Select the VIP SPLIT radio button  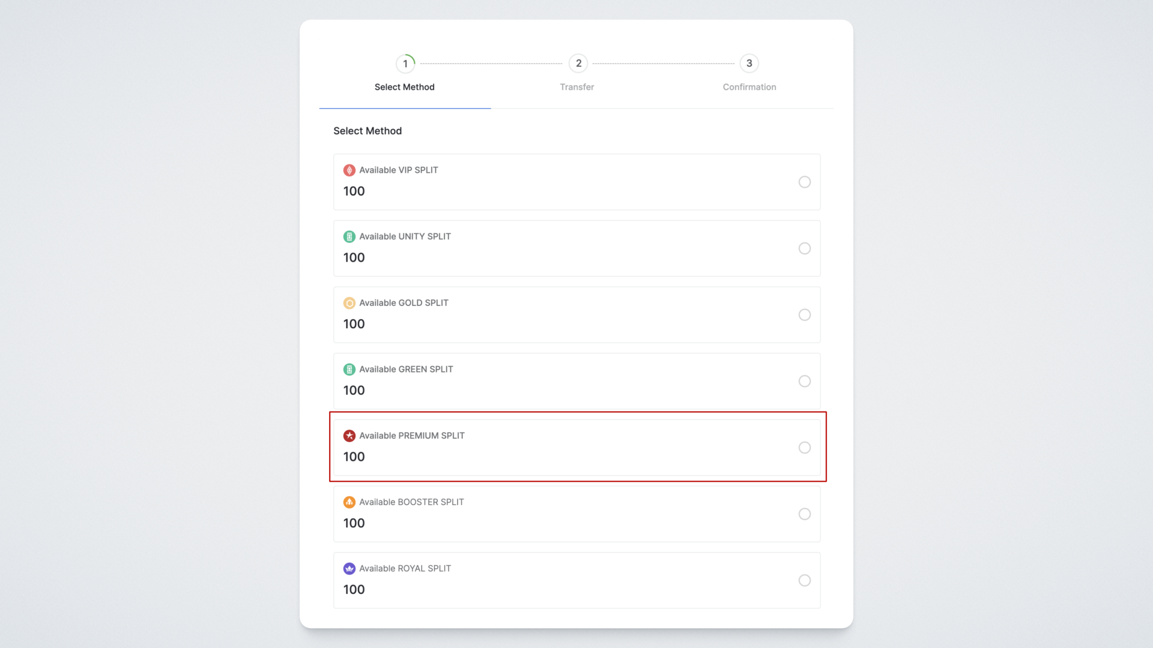coord(804,182)
